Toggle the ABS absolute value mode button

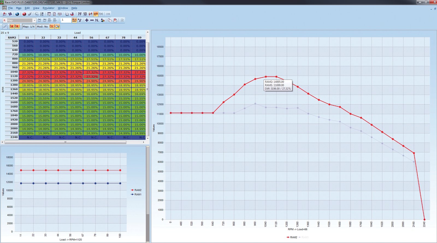[74, 20]
